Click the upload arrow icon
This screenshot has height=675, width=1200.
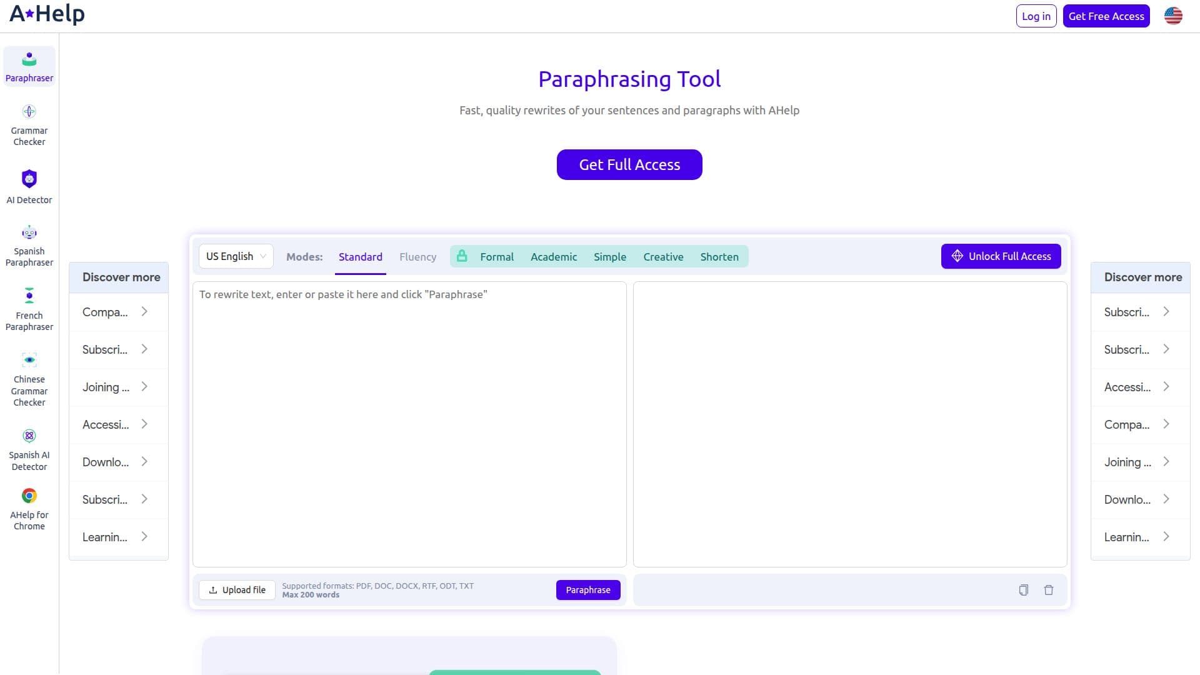click(x=213, y=590)
